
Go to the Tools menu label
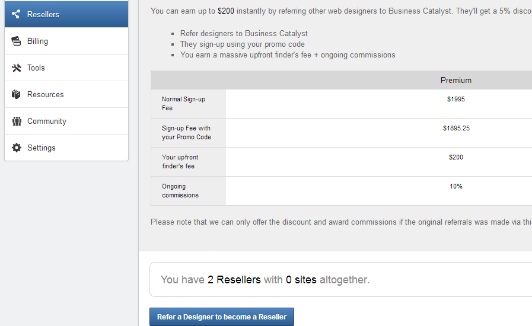tap(36, 68)
